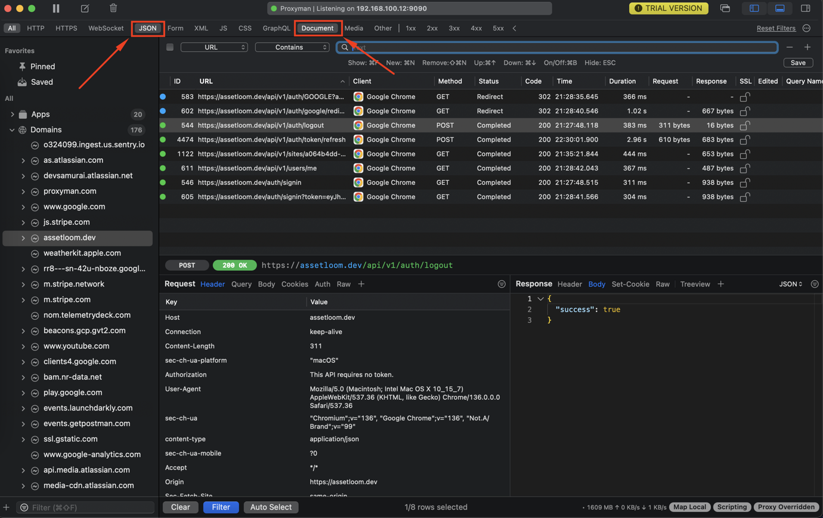The image size is (823, 518).
Task: Toggle the 2xx status filter
Action: click(x=432, y=28)
